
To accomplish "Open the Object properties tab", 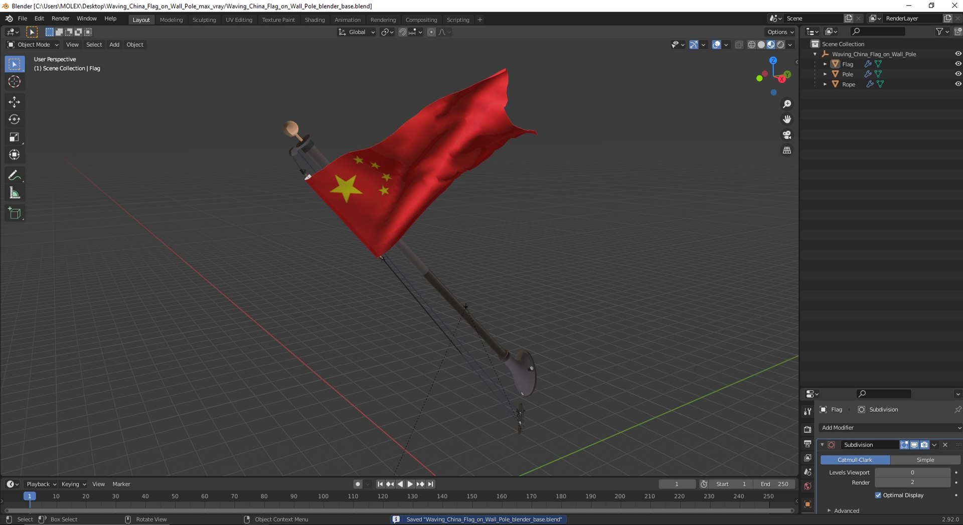I will tap(808, 504).
